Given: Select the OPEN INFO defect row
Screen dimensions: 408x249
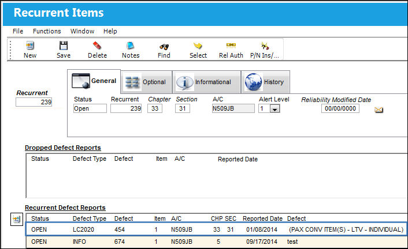Looking at the screenshot, I should [x=216, y=242].
